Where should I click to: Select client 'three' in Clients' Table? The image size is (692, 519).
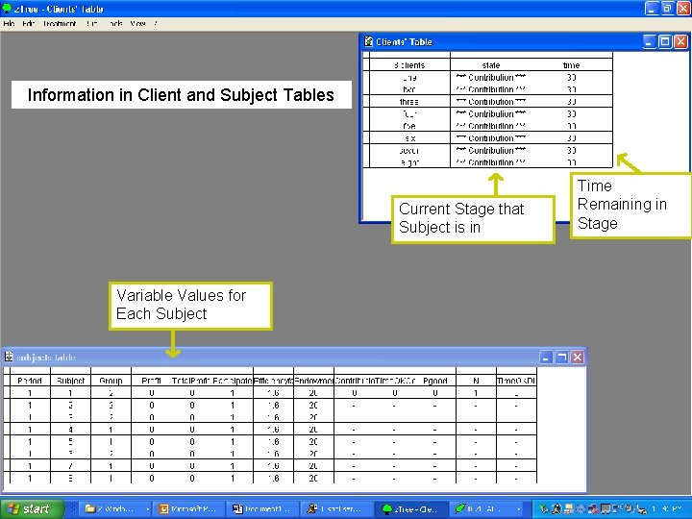pyautogui.click(x=409, y=102)
